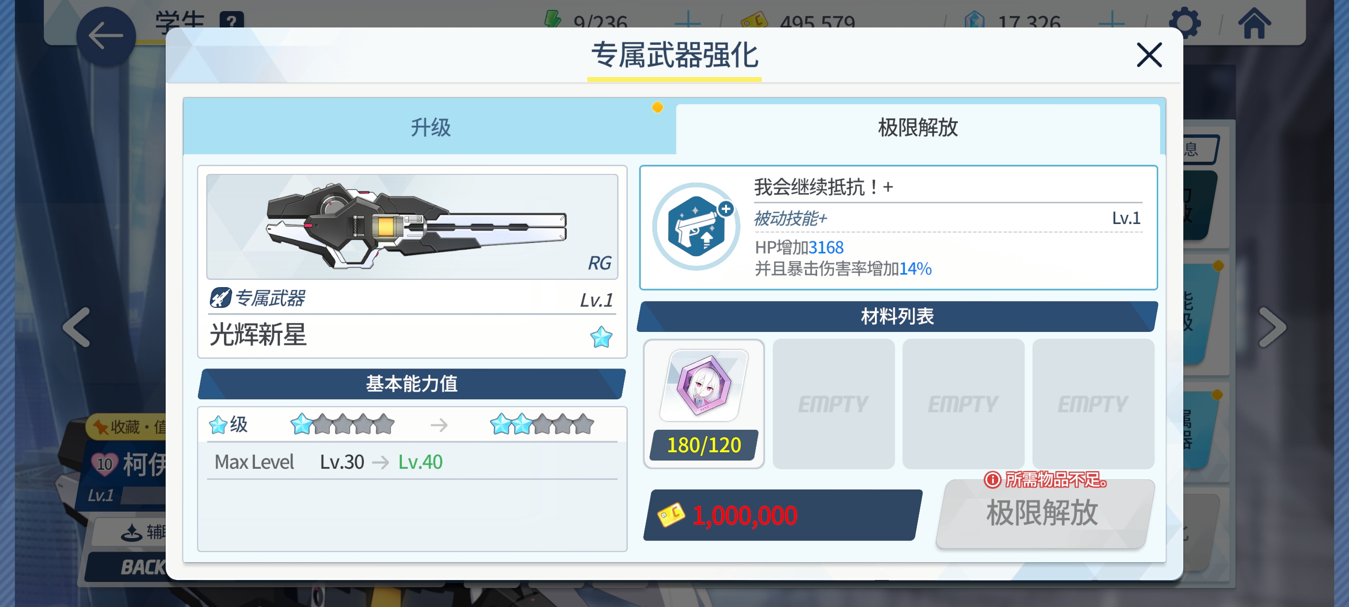Viewport: 1349px width, 607px height.
Task: Tap the blue star beside 光辉新星
Action: pos(601,337)
